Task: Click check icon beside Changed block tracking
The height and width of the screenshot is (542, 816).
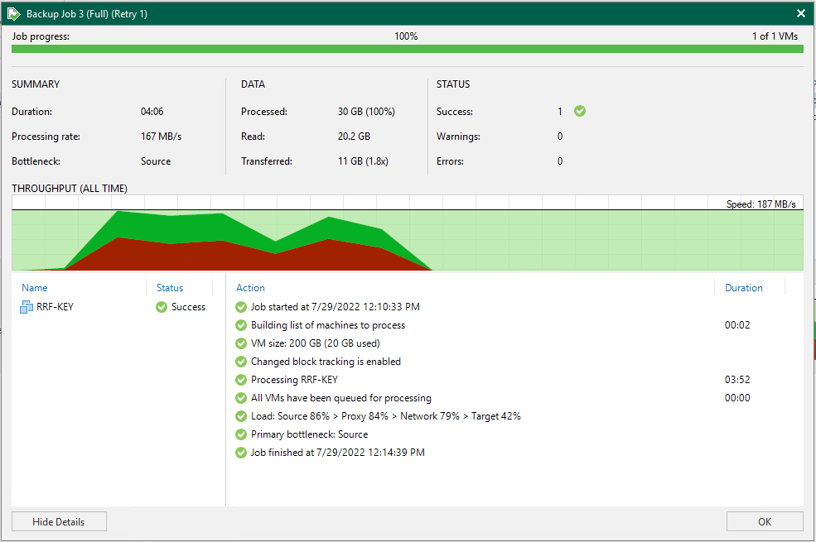Action: 241,362
